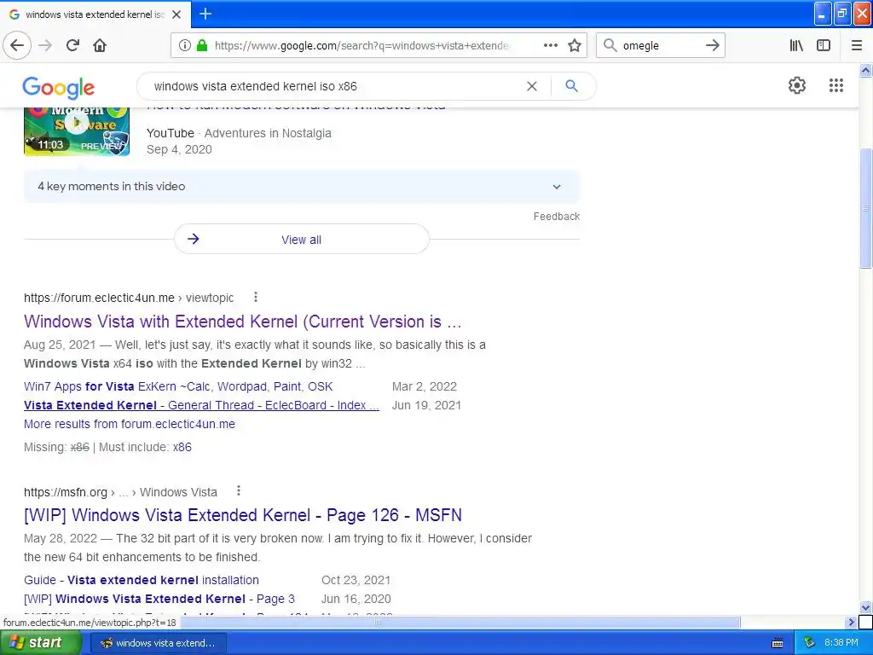Go to Google homepage via logo
873x655 pixels.
point(59,88)
